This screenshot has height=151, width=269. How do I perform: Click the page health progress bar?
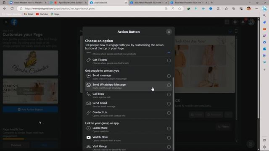pos(30,139)
